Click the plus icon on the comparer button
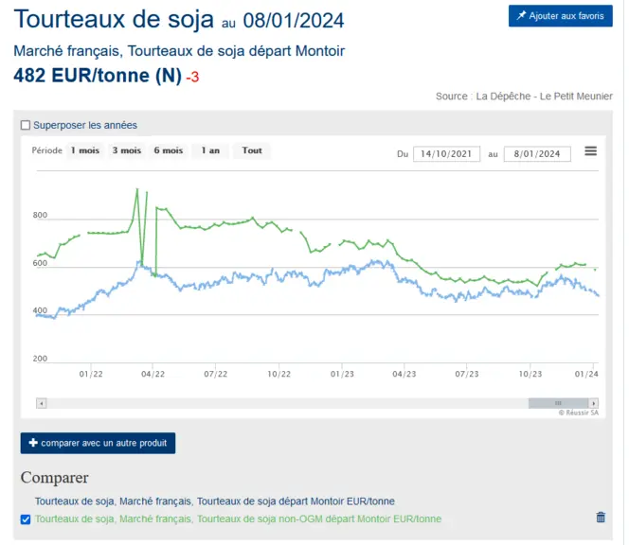Screen dimensions: 629x545 [x=33, y=443]
